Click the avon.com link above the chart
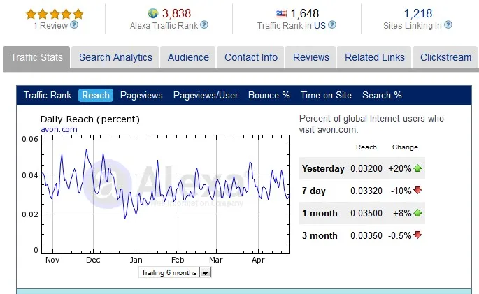Screen dimensions: 479x294 [x=59, y=129]
